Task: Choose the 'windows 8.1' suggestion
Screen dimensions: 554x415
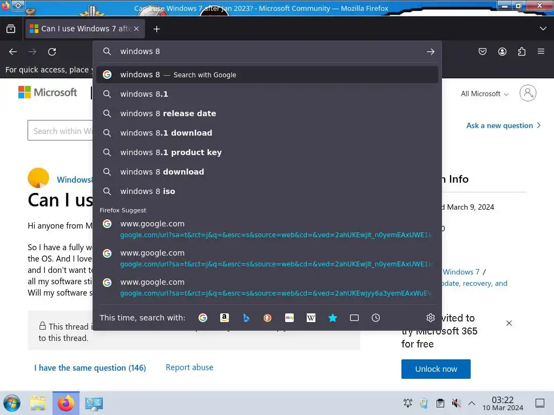Action: 267,94
